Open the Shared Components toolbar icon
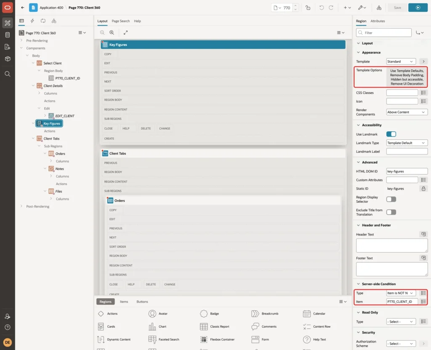The height and width of the screenshot is (350, 431). pos(379,8)
